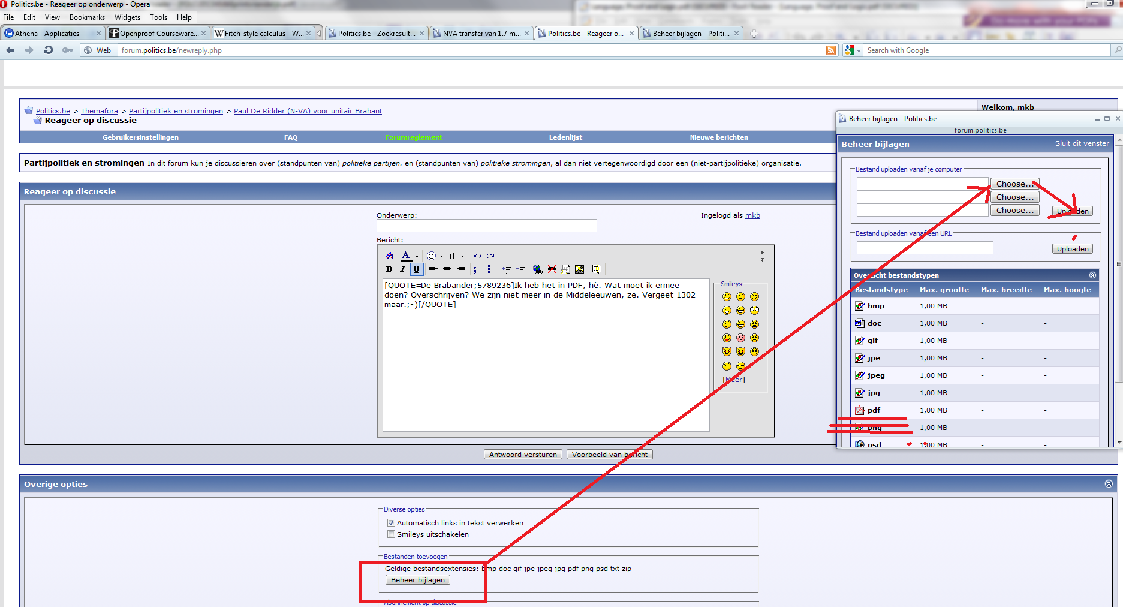Open 'Paul De Ridder (N-VA) voor unitair Brabant' link
The width and height of the screenshot is (1123, 607).
coord(308,111)
